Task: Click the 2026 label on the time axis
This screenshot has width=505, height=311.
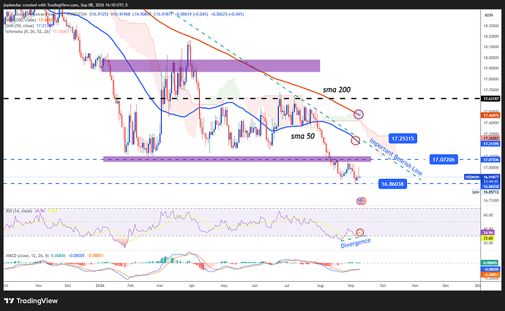Action: 100,285
